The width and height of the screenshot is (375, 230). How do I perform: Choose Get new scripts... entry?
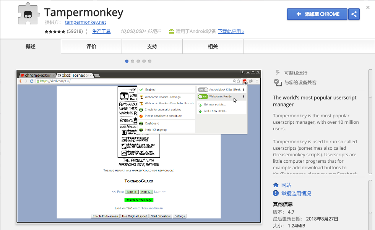221,104
